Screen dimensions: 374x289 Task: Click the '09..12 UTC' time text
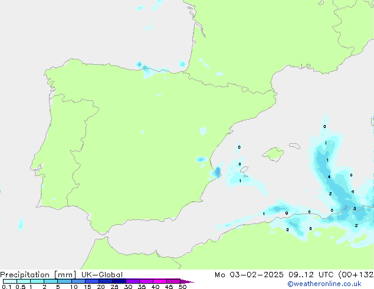(x=311, y=275)
